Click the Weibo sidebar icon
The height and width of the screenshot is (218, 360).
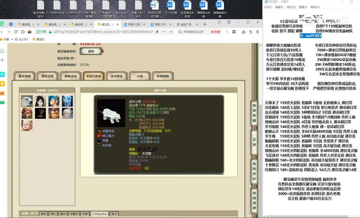pyautogui.click(x=2, y=93)
